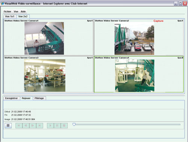Image resolution: width=188 pixels, height=142 pixels.
Task: Switch to the Vue 1x1 tab
Action: (10, 16)
